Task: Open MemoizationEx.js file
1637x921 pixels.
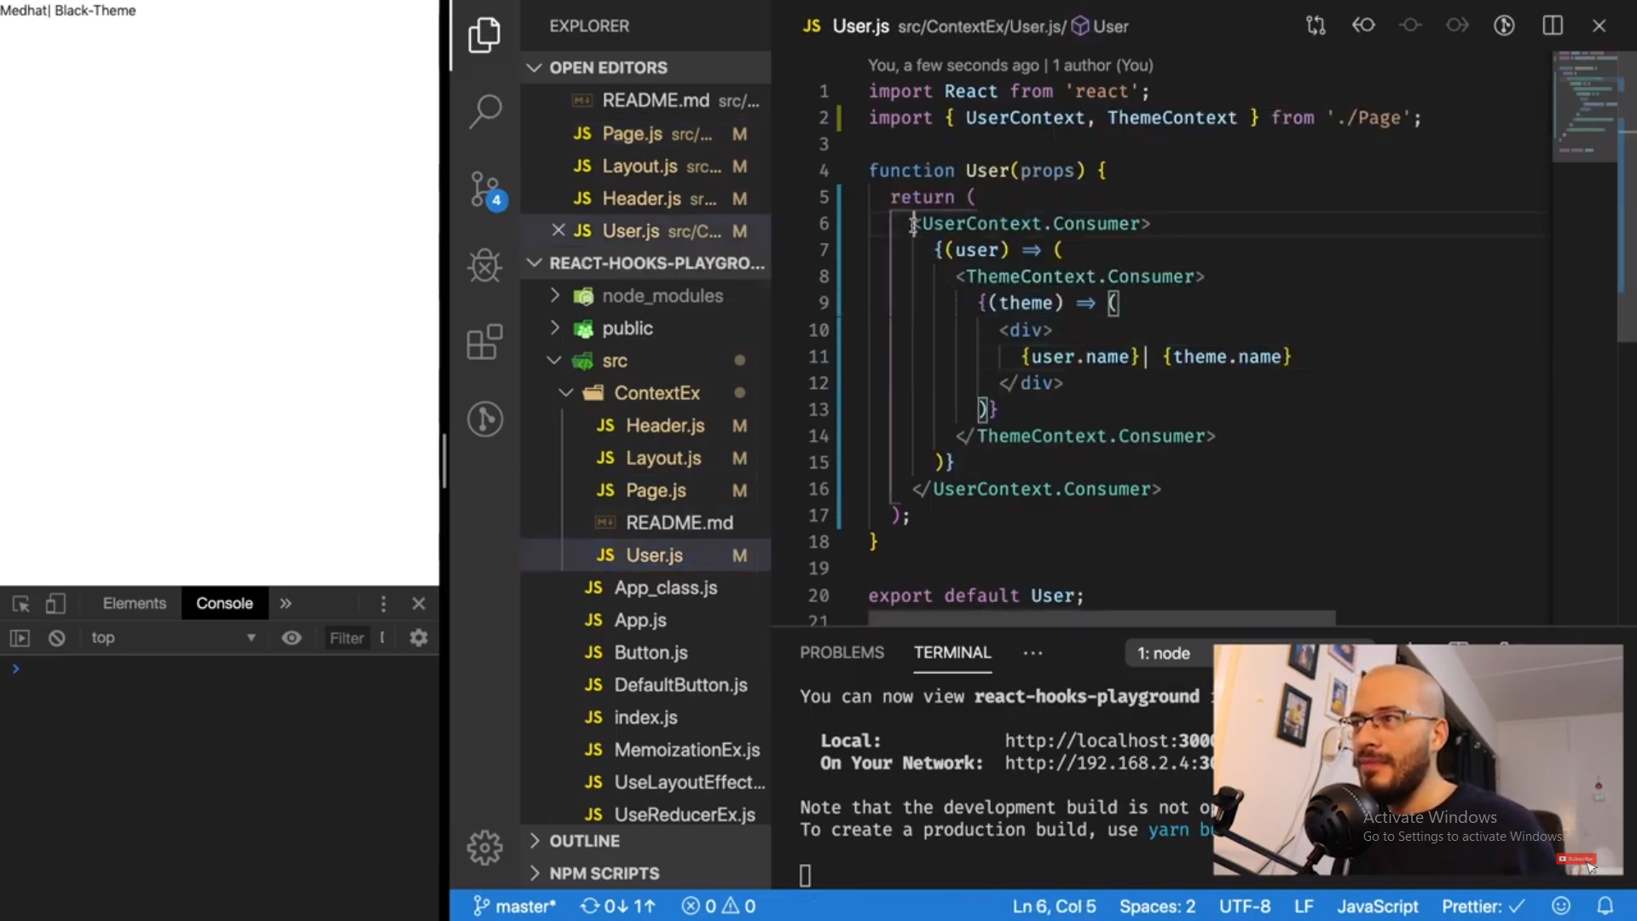Action: pos(645,750)
